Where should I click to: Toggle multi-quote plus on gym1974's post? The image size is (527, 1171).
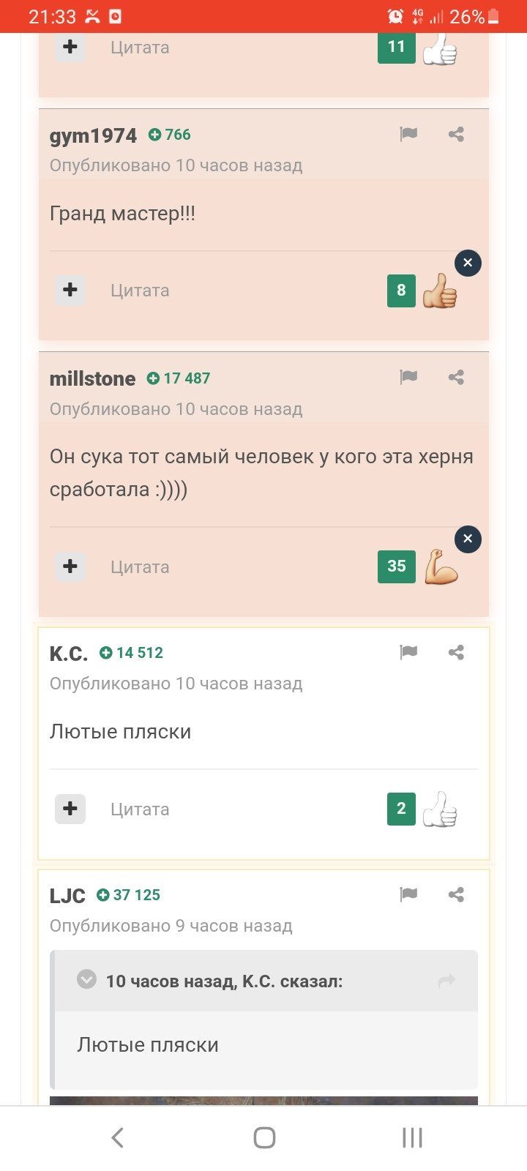point(70,290)
